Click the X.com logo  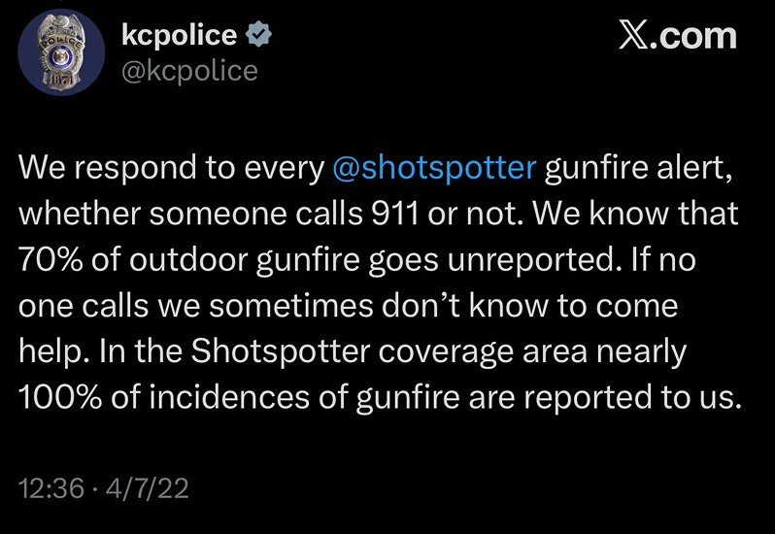pos(677,37)
